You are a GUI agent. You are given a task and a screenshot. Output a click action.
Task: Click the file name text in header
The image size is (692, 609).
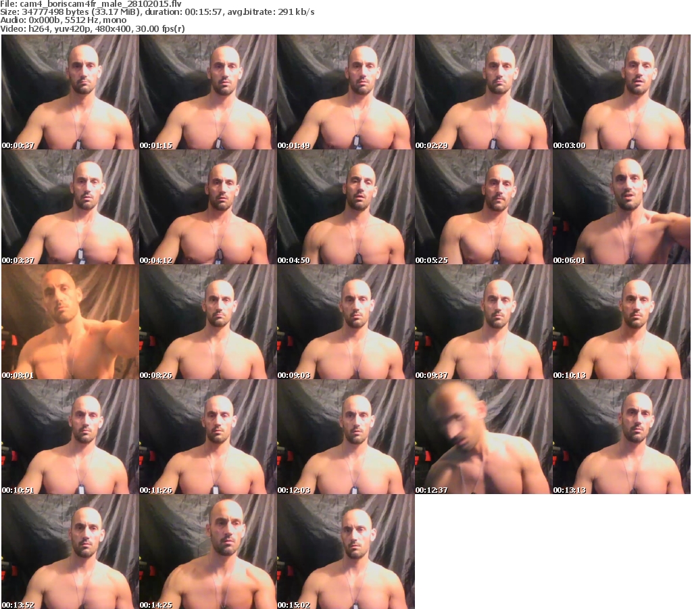[91, 4]
